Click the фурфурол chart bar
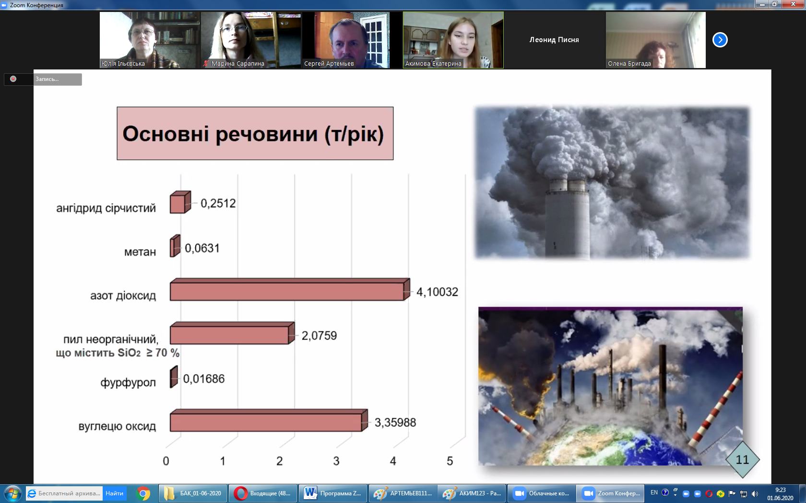This screenshot has height=503, width=806. point(174,377)
